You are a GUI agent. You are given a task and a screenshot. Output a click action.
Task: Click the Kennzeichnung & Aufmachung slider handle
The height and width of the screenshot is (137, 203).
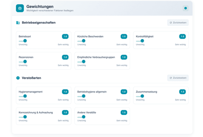[x=25, y=117]
